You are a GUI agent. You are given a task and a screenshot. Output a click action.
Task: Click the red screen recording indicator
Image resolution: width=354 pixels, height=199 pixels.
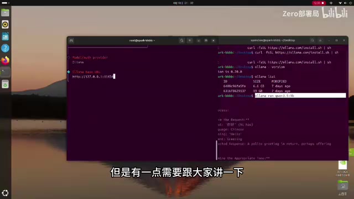319,3
